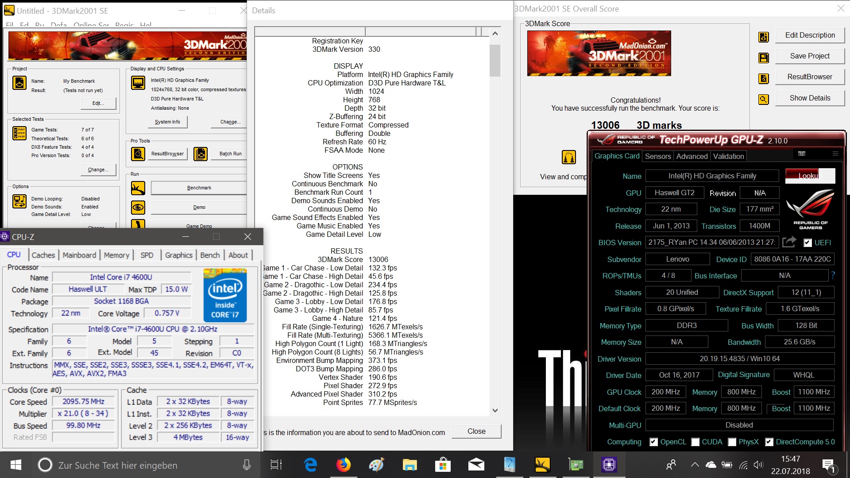Viewport: 850px width, 478px height.
Task: Show hidden system tray icons chevron
Action: [695, 465]
